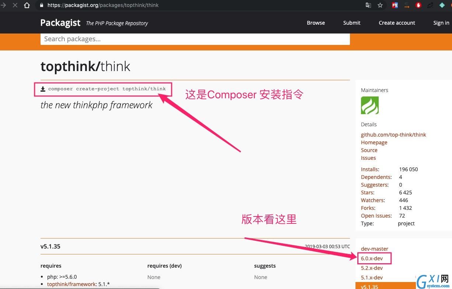Click the Installs stat link
Image resolution: width=452 pixels, height=289 pixels.
(370, 169)
